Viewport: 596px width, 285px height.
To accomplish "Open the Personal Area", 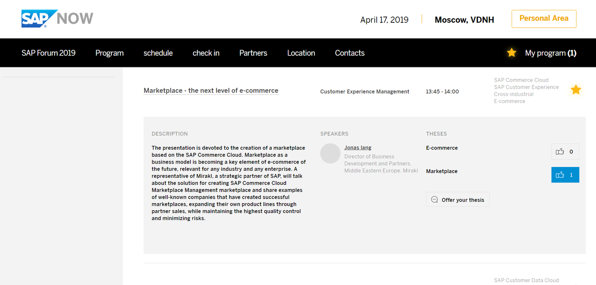I will click(544, 18).
